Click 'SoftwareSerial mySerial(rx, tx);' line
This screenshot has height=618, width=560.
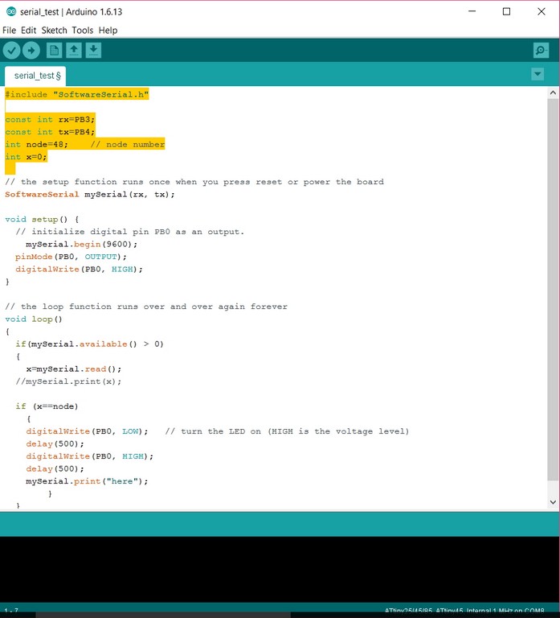pyautogui.click(x=90, y=194)
